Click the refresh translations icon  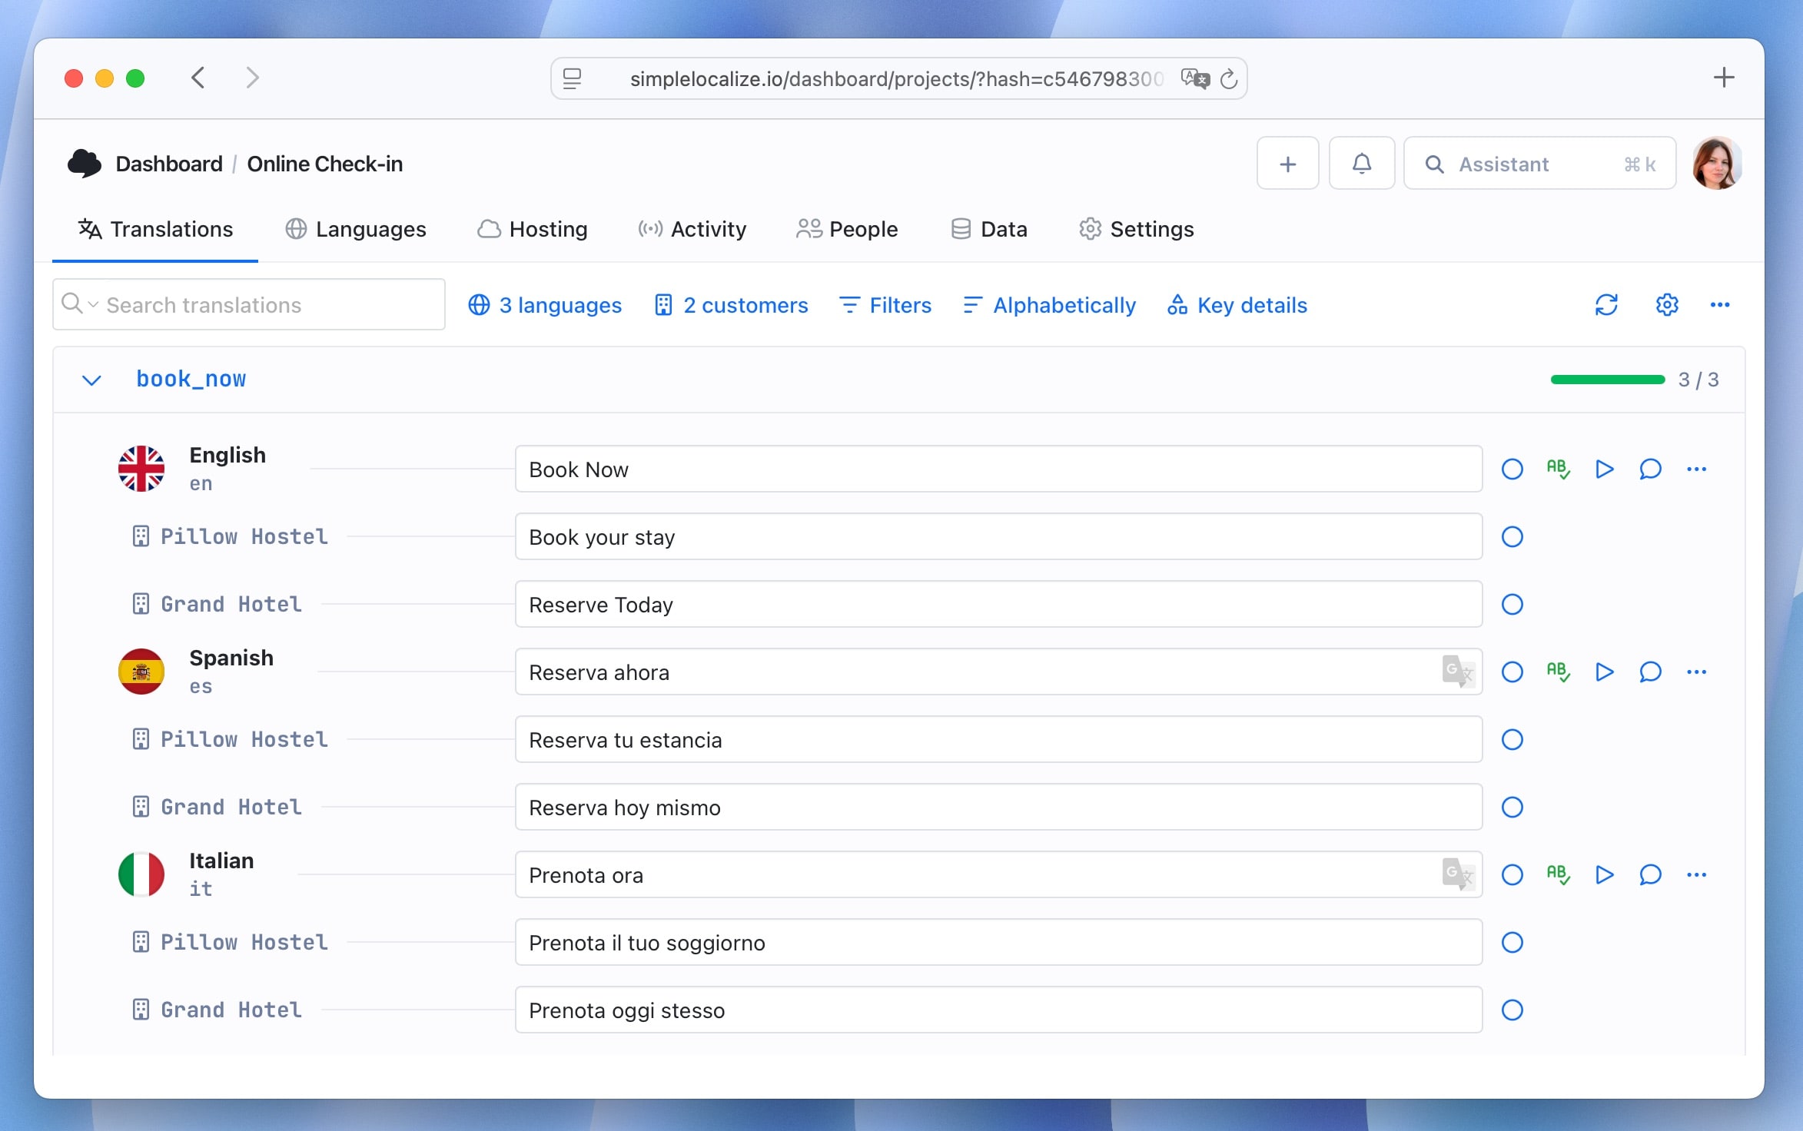1606,305
